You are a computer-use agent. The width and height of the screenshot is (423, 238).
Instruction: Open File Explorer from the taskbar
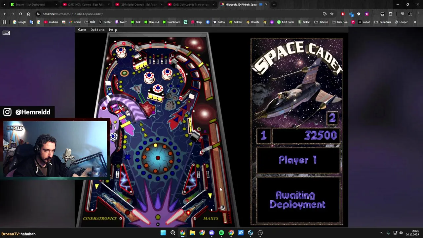(192, 233)
